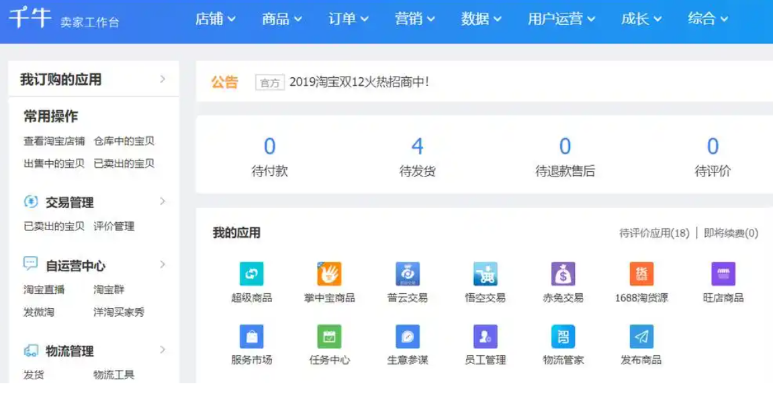This screenshot has height=396, width=773.
Task: Open the 超级商品 app icon
Action: [251, 274]
